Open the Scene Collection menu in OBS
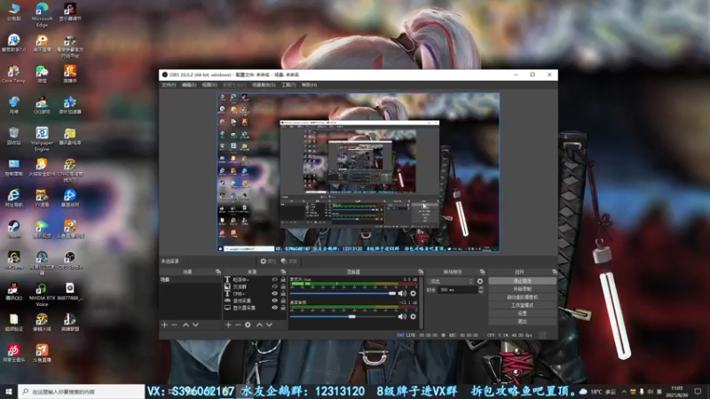 (x=264, y=85)
